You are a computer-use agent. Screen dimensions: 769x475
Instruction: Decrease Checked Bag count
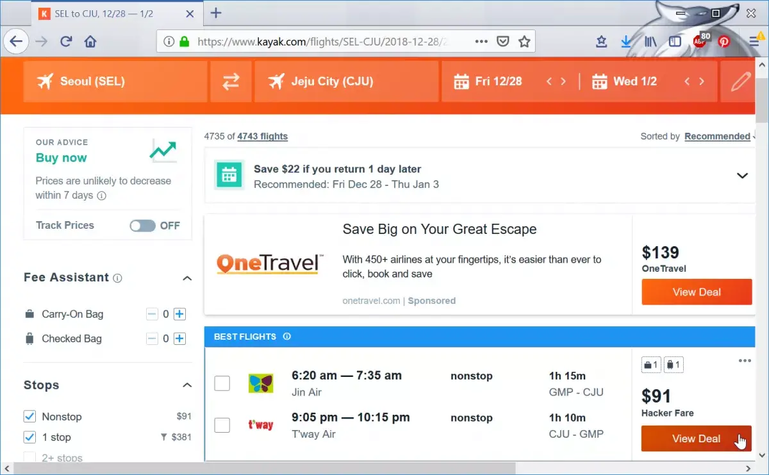coord(152,338)
